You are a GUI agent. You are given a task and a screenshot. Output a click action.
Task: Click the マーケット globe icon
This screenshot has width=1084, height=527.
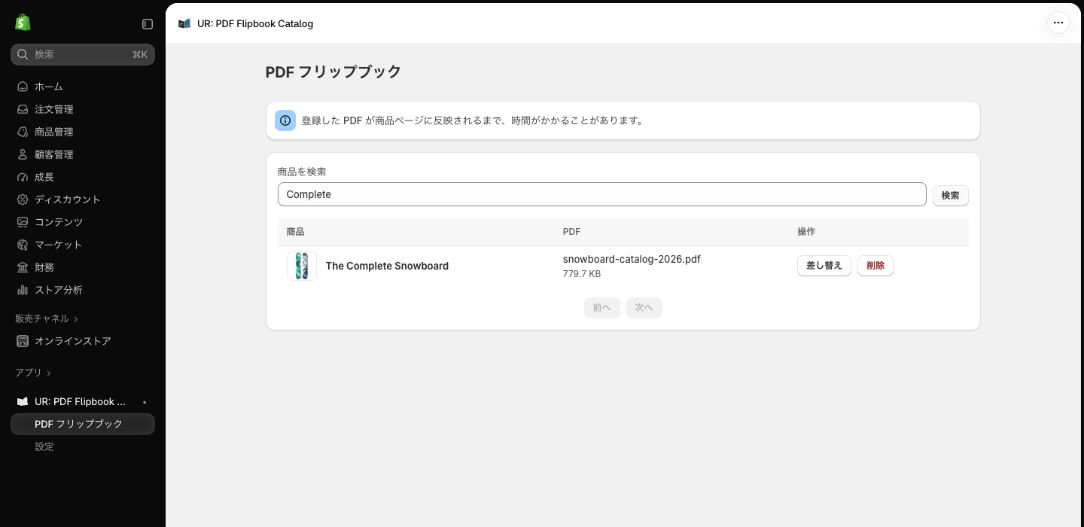tap(23, 245)
